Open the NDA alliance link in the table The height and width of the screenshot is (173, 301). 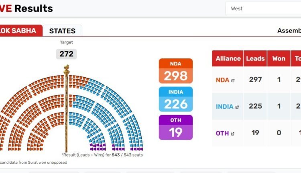(222, 80)
